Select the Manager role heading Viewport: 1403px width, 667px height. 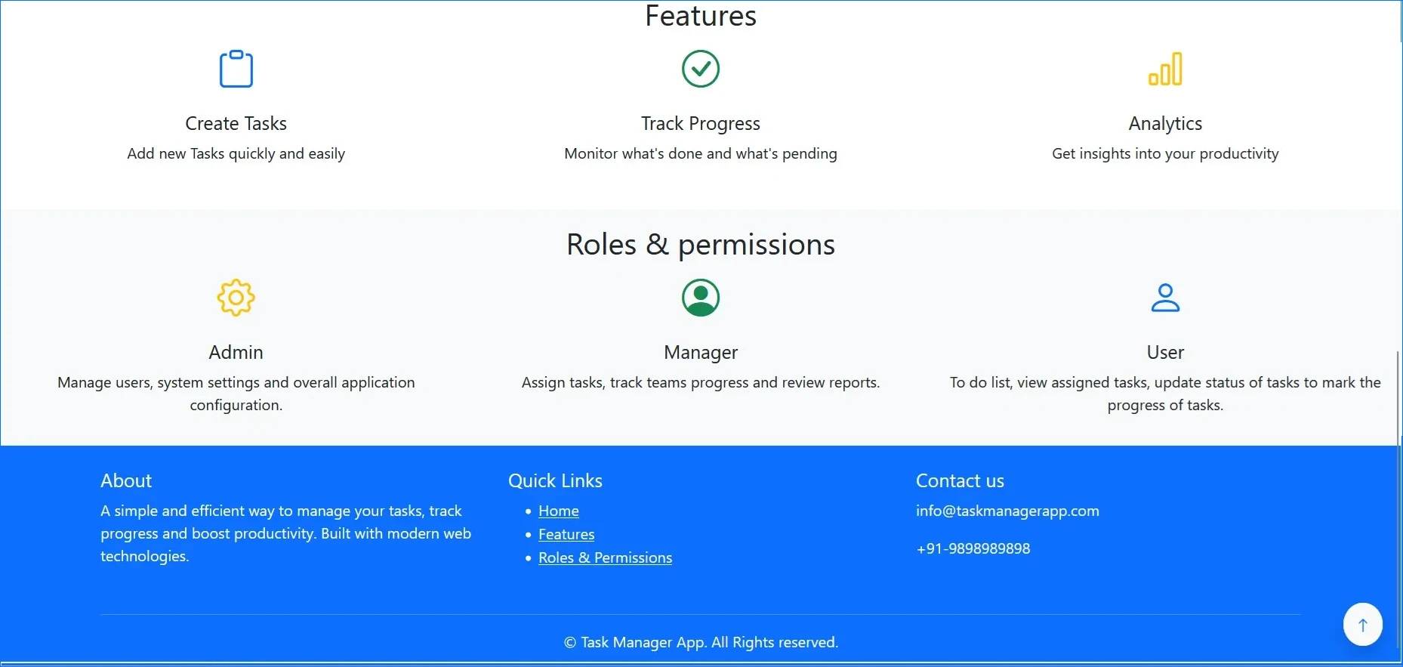pyautogui.click(x=701, y=353)
